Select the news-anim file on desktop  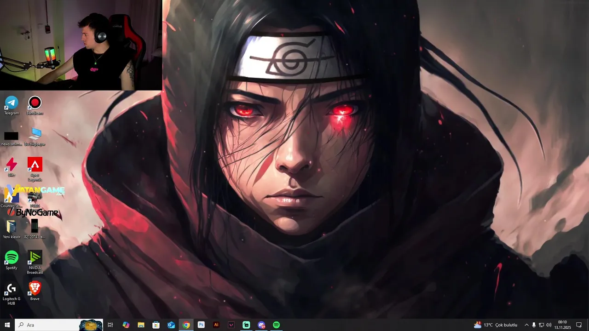12,138
